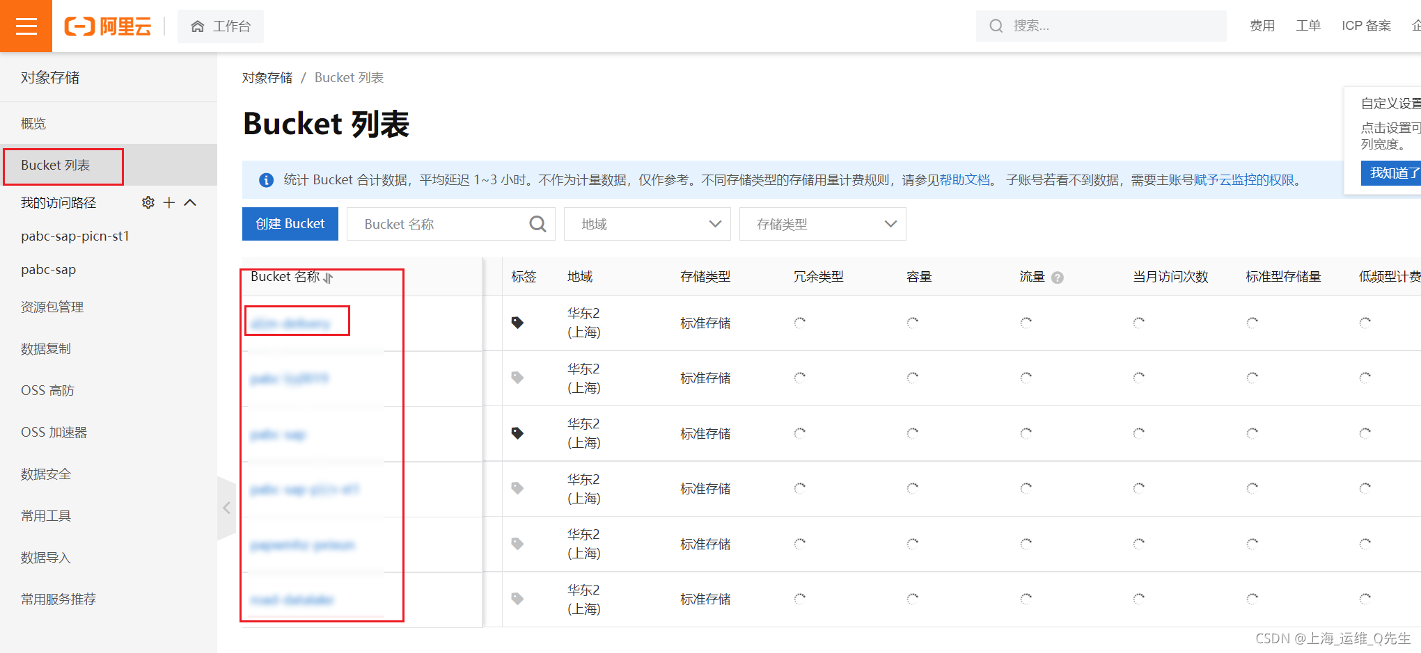Image resolution: width=1421 pixels, height=653 pixels.
Task: Click the 容量 column header
Action: click(919, 277)
